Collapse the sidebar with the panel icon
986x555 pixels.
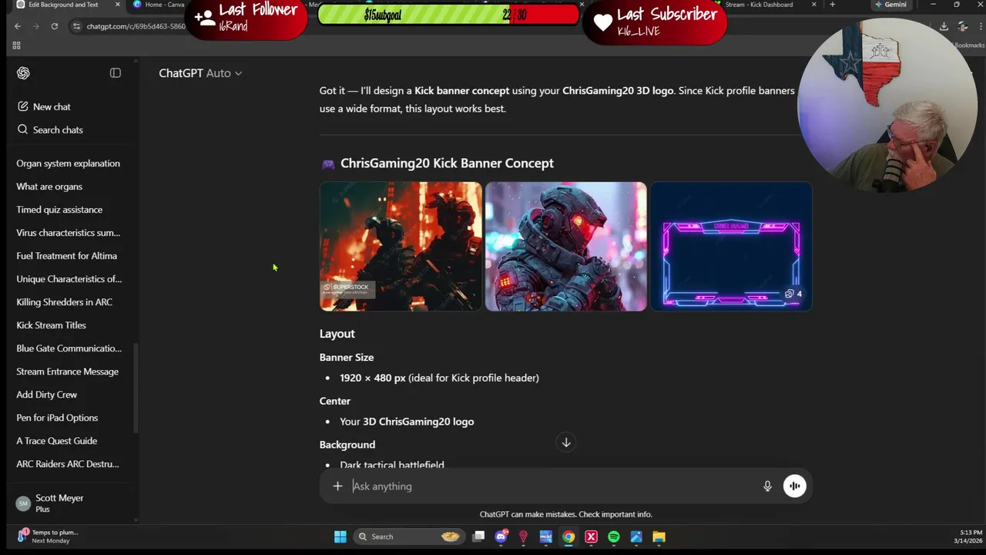116,73
